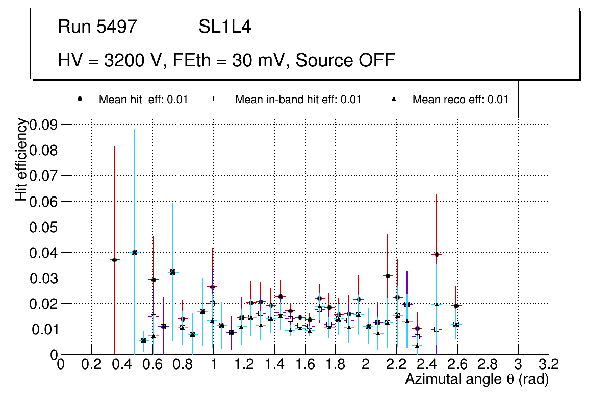Click the 0.09 tick label on y-axis
Image resolution: width=610 pixels, height=394 pixels.
(43, 125)
